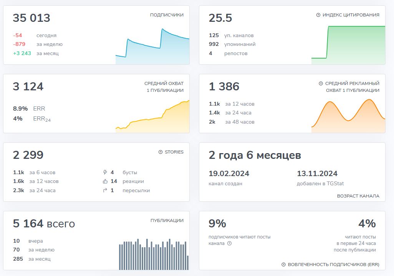Click the help icon beside ВОВЛЕЧЕННОСТЬ ПОДПИСЧИКОВ (ERR)
Viewport: 394px width, 276px height.
click(283, 265)
